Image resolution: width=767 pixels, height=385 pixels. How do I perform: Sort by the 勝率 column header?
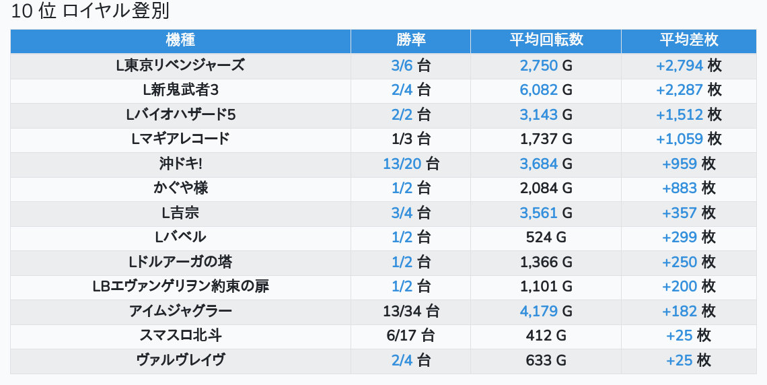[x=410, y=40]
